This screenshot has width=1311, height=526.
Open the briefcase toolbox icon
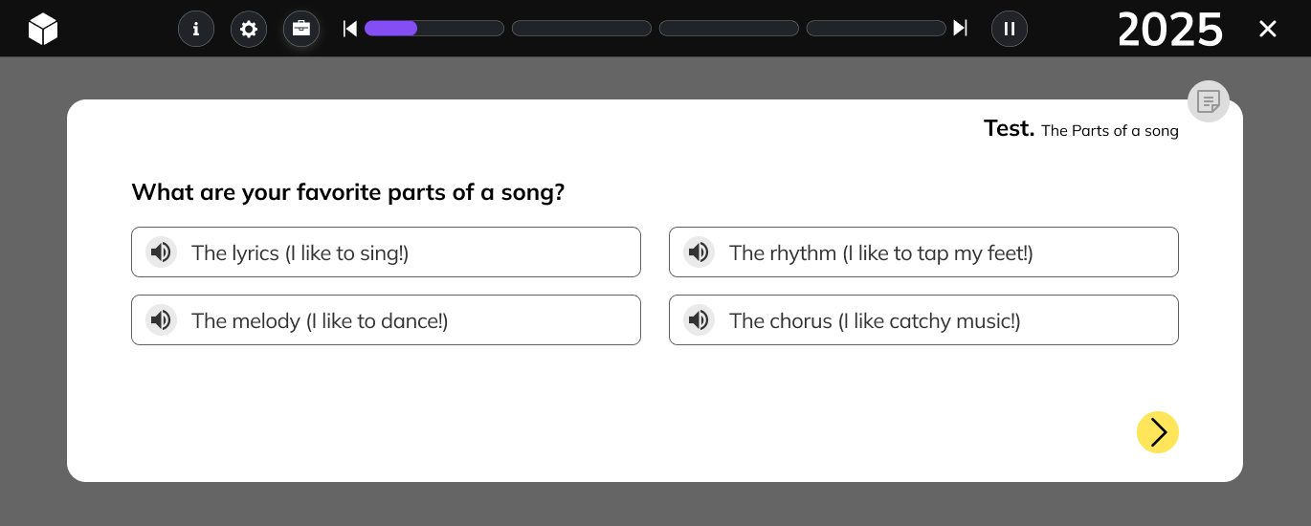coord(301,29)
